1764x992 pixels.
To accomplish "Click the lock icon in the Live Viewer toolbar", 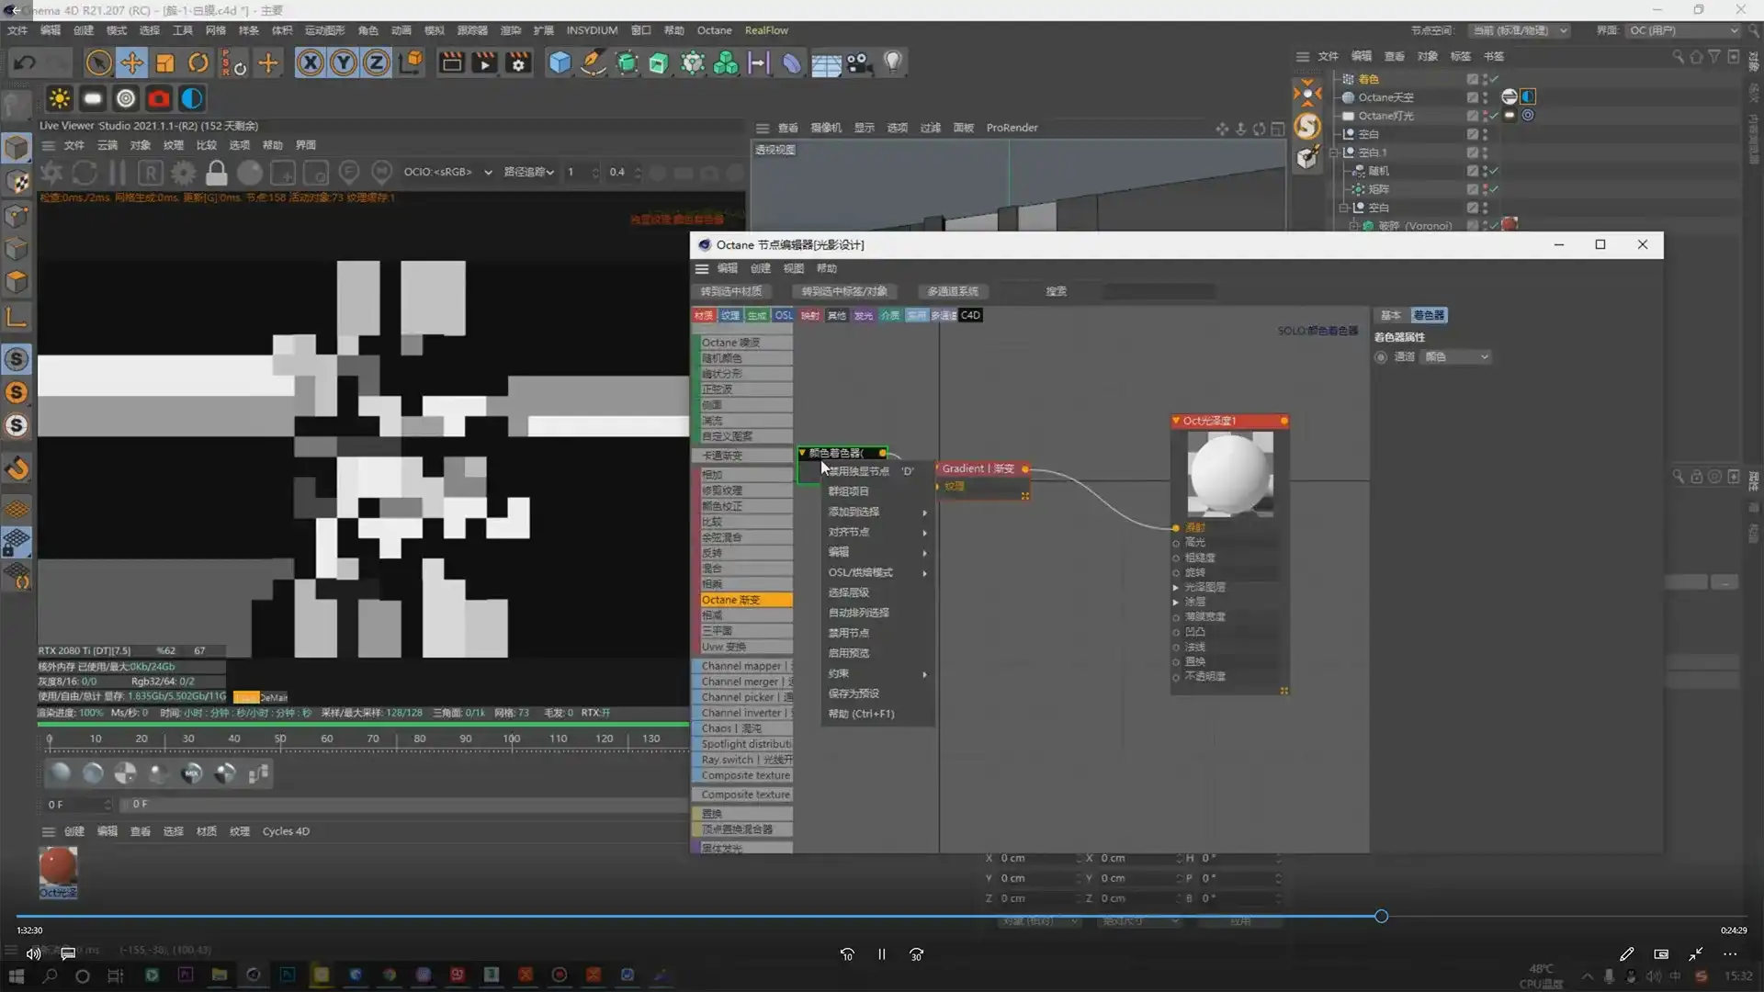I will click(x=217, y=173).
